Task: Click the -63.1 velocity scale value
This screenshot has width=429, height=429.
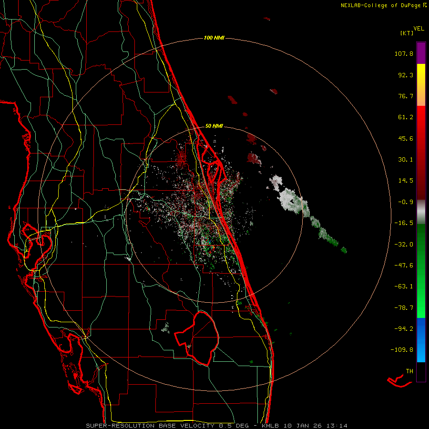Action: click(x=404, y=286)
